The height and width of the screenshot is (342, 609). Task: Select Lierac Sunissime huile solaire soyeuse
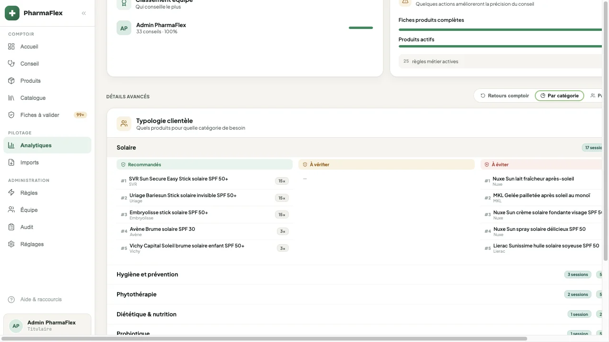pos(541,248)
